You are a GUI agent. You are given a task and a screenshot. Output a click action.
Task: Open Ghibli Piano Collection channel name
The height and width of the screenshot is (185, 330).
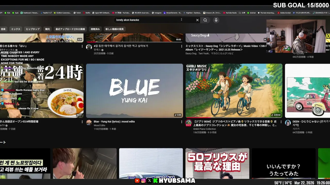tap(204, 129)
